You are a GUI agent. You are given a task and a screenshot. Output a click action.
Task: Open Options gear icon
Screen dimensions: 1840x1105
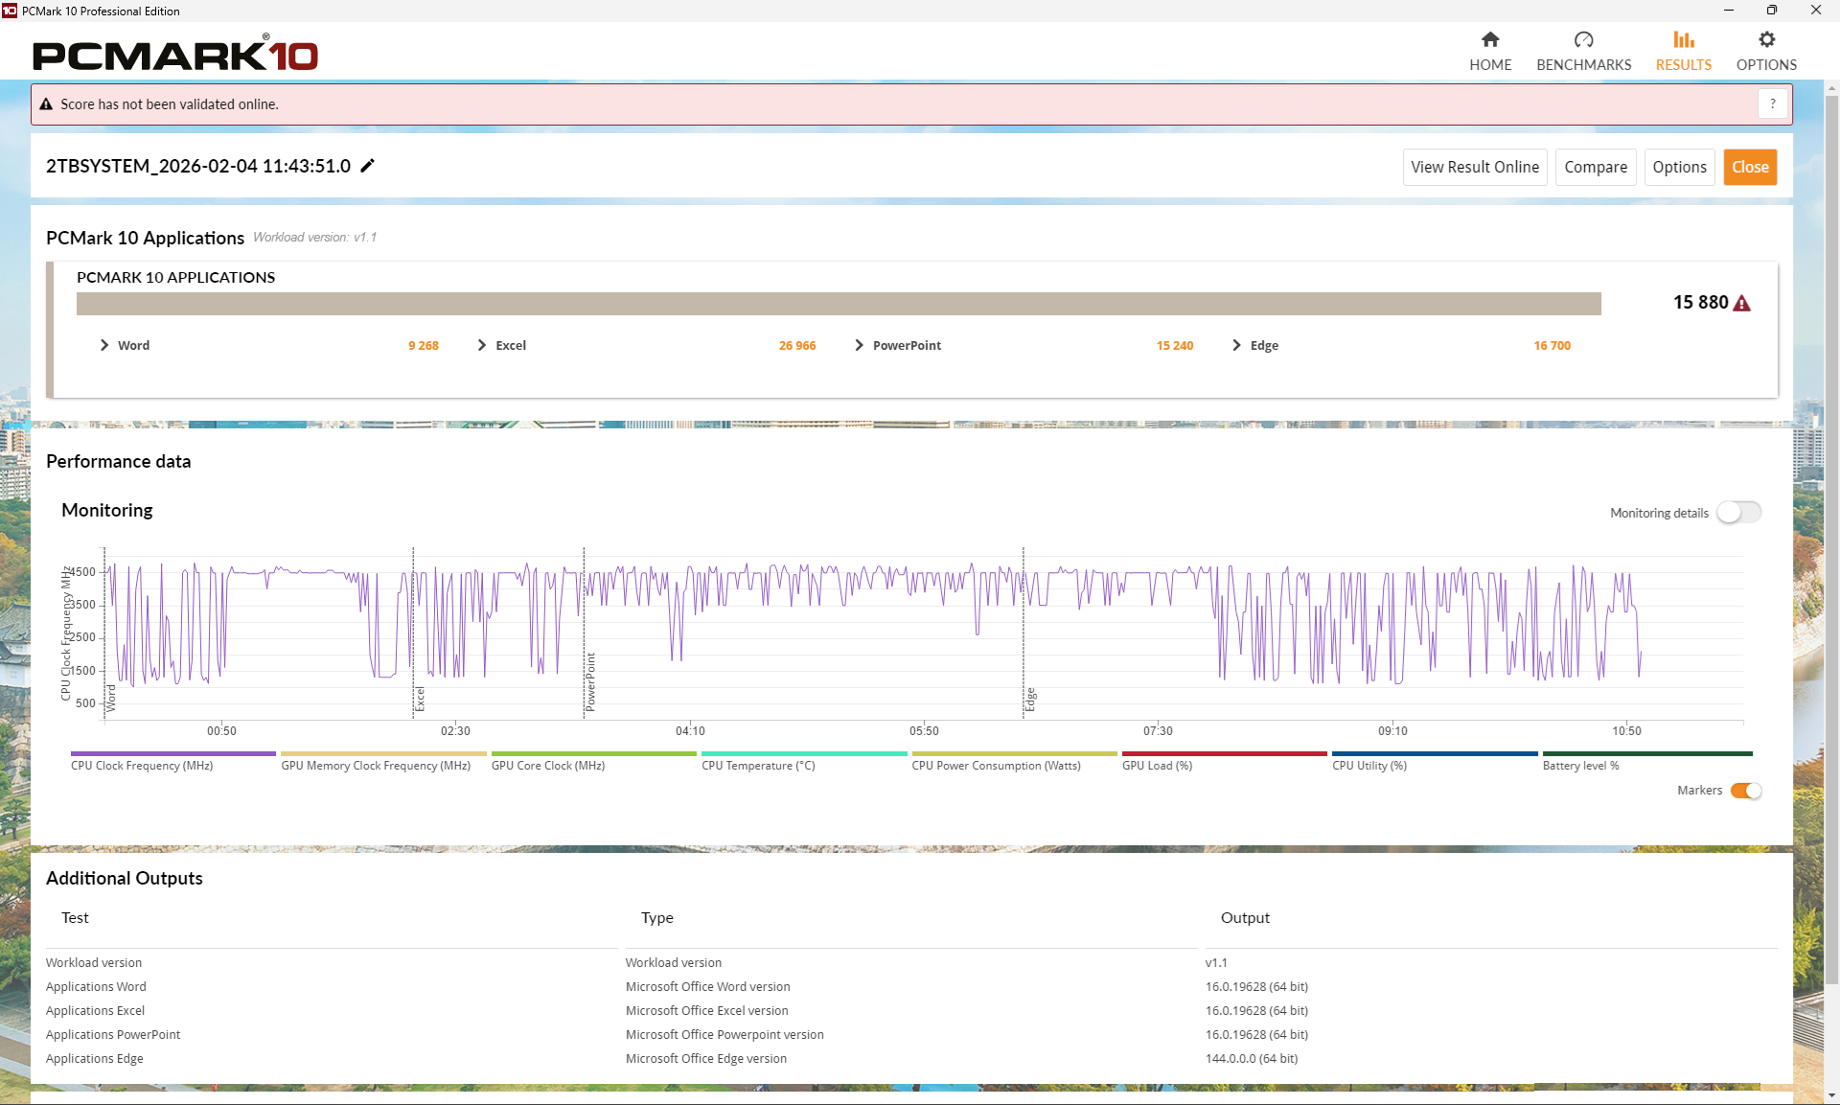tap(1766, 40)
